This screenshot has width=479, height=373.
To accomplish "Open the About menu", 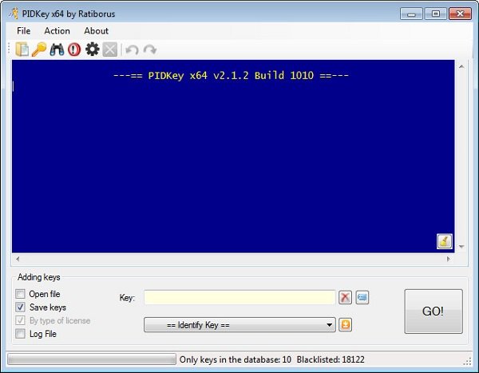I will 97,31.
